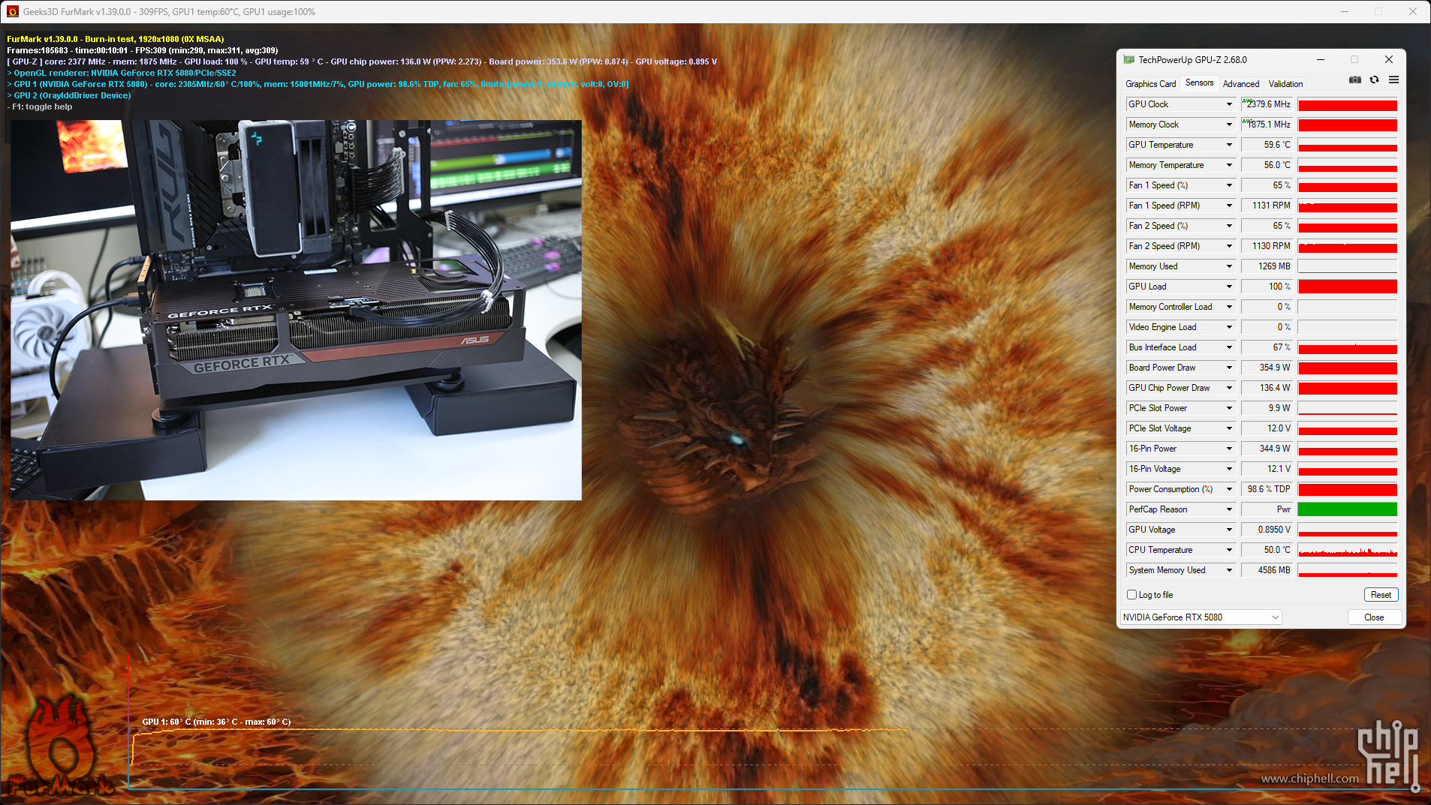Expand the 16-Pin Voltage dropdown
This screenshot has height=805, width=1431.
(x=1229, y=469)
